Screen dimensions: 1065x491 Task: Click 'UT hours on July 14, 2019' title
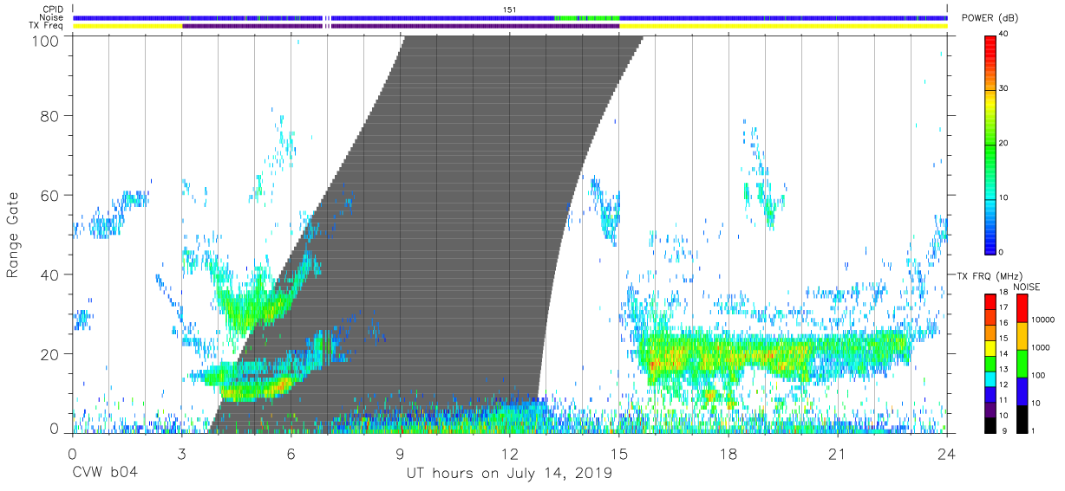click(509, 474)
